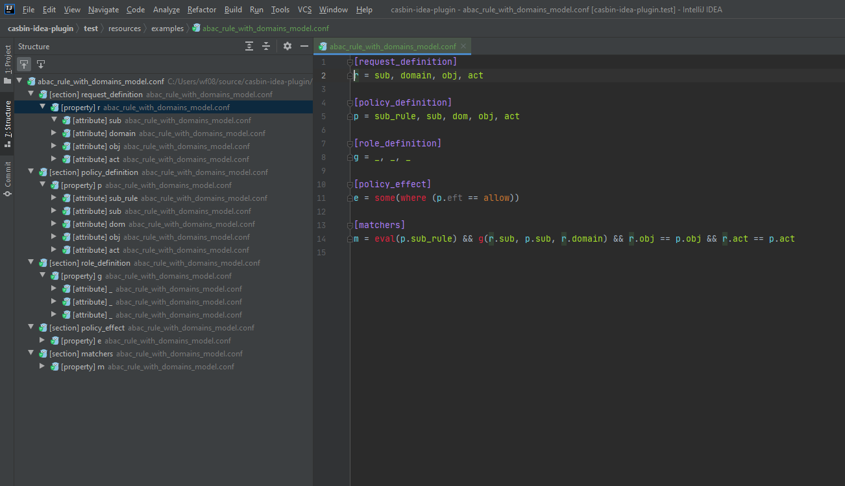Click line number 14 in the editor gutter

(x=321, y=238)
